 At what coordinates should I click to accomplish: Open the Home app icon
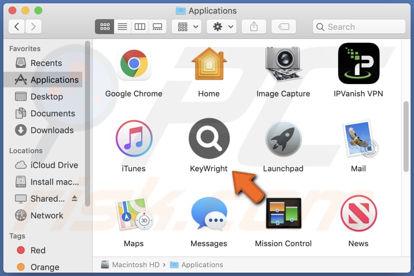[209, 64]
